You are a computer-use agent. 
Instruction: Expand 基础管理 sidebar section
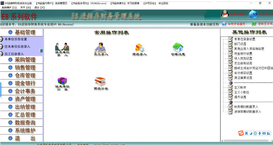22,32
